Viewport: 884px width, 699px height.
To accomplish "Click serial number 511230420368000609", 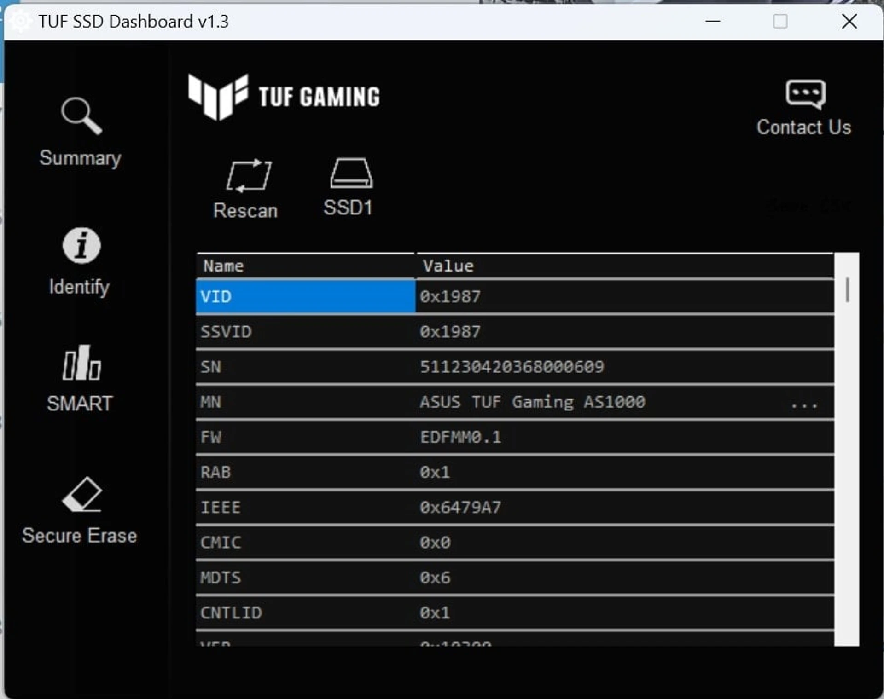I will (x=512, y=367).
